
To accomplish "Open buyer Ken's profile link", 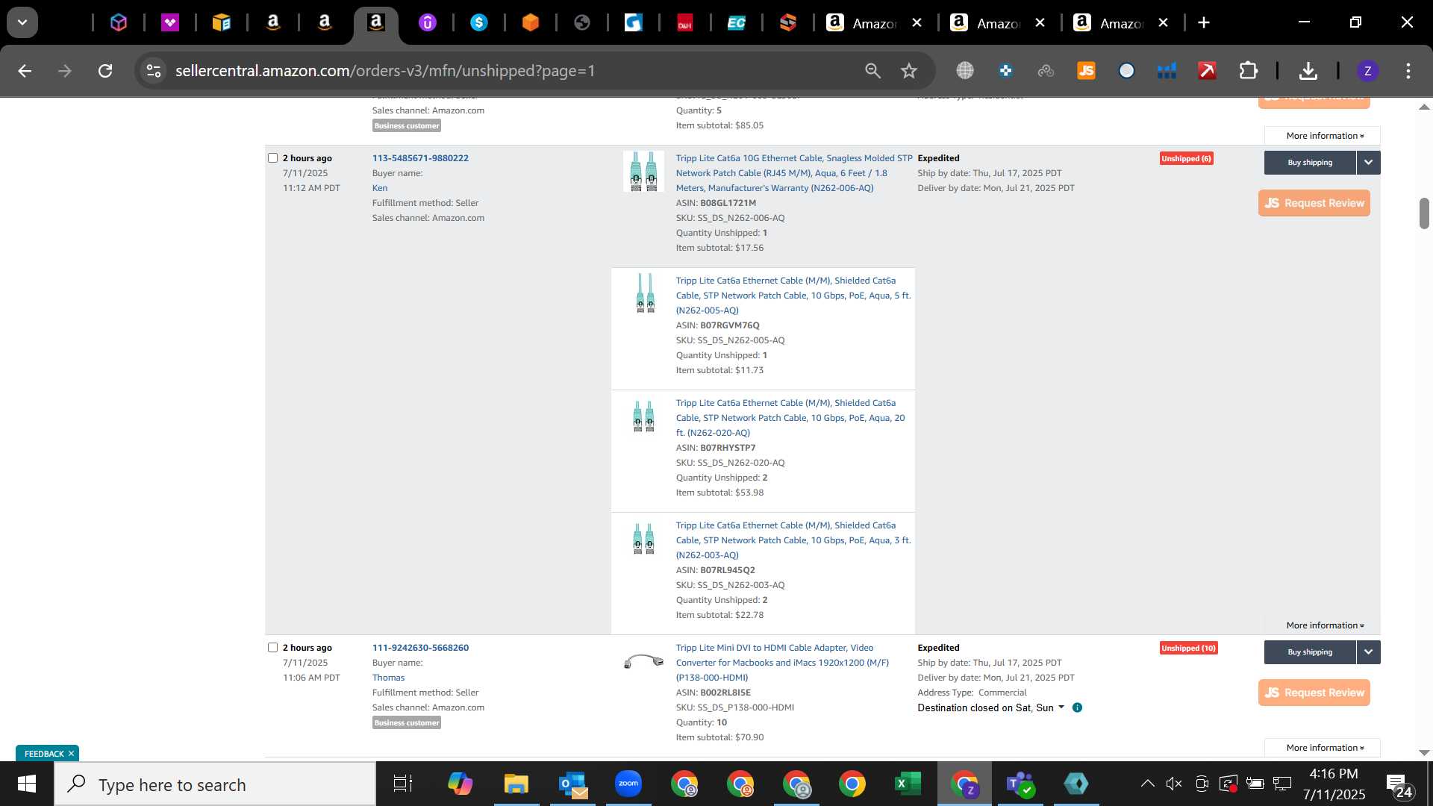I will (x=380, y=188).
